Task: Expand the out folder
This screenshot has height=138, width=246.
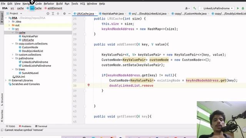Action: tap(9, 25)
